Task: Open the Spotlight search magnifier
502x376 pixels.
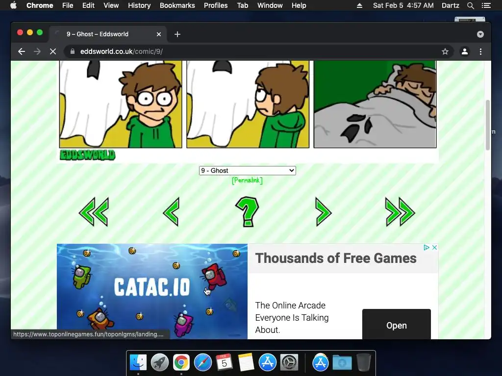Action: [x=470, y=5]
